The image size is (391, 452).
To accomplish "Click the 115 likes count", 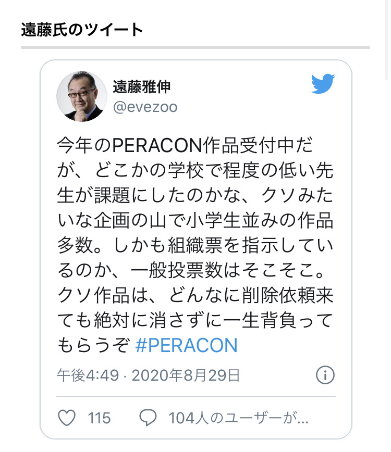I will 99,418.
